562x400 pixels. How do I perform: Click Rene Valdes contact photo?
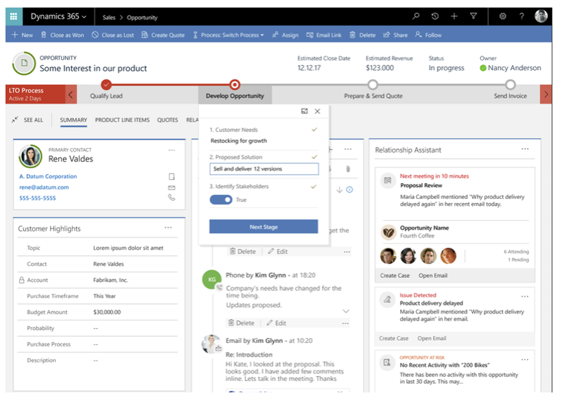click(30, 156)
